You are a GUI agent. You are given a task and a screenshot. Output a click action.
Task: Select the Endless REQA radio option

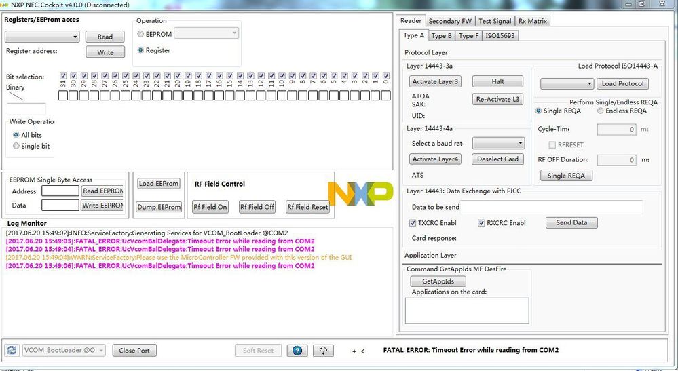coord(600,111)
